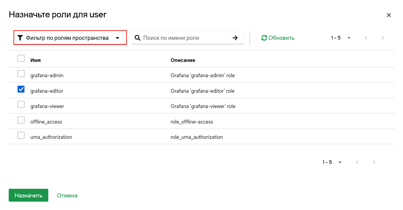The height and width of the screenshot is (210, 403).
Task: Click the 'uma_authorization' role name
Action: (51, 137)
